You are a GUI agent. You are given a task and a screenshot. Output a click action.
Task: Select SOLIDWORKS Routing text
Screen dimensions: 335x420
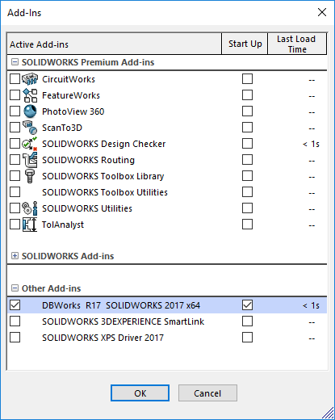88,160
